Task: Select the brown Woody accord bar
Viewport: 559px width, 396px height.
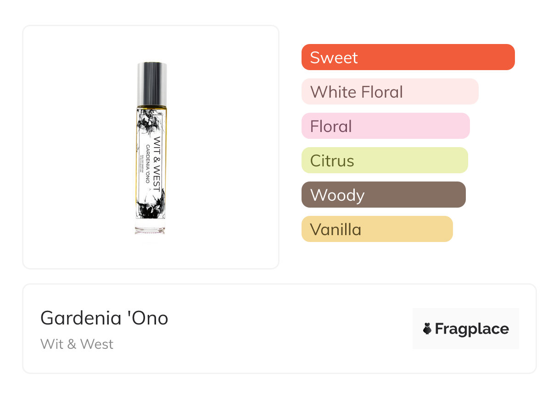Action: 383,195
